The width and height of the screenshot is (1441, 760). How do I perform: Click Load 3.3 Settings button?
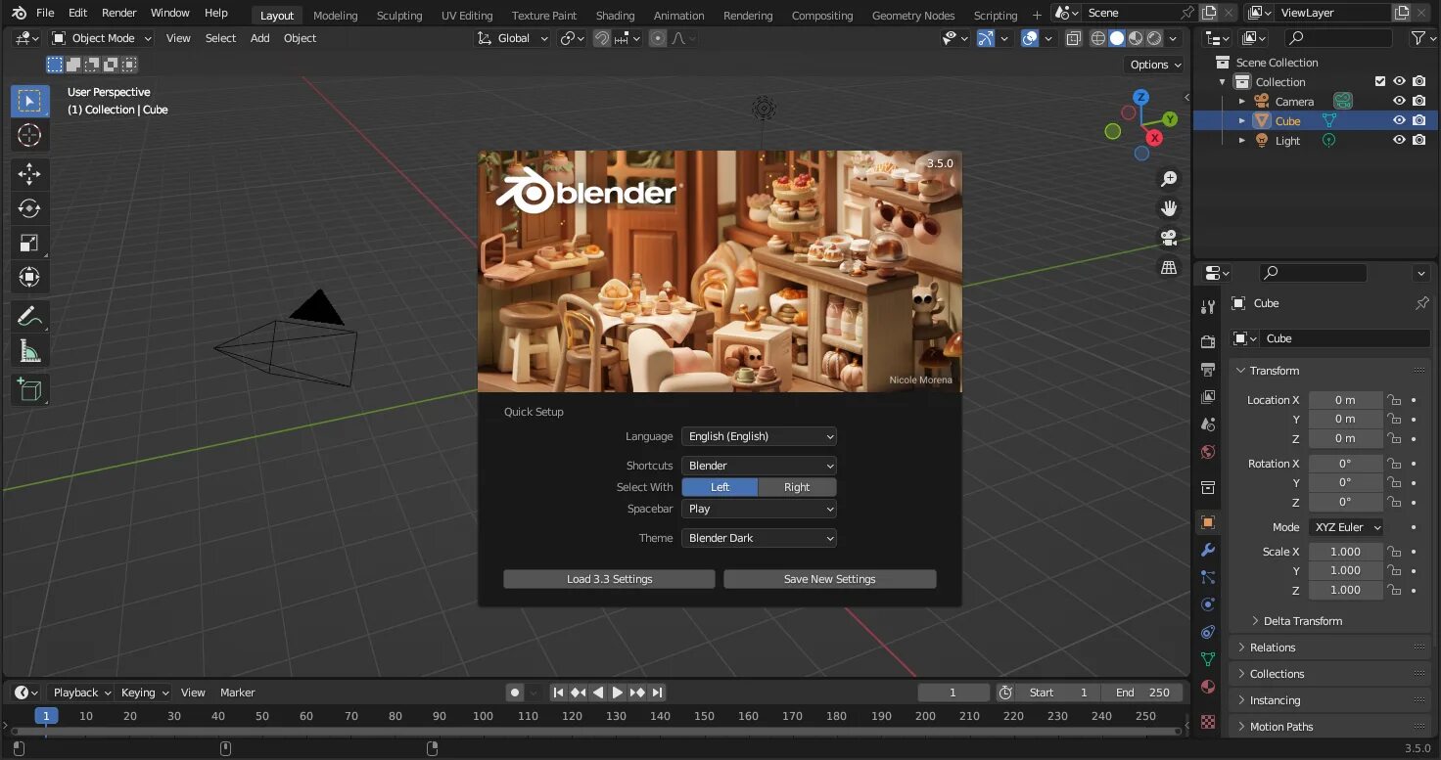coord(609,579)
